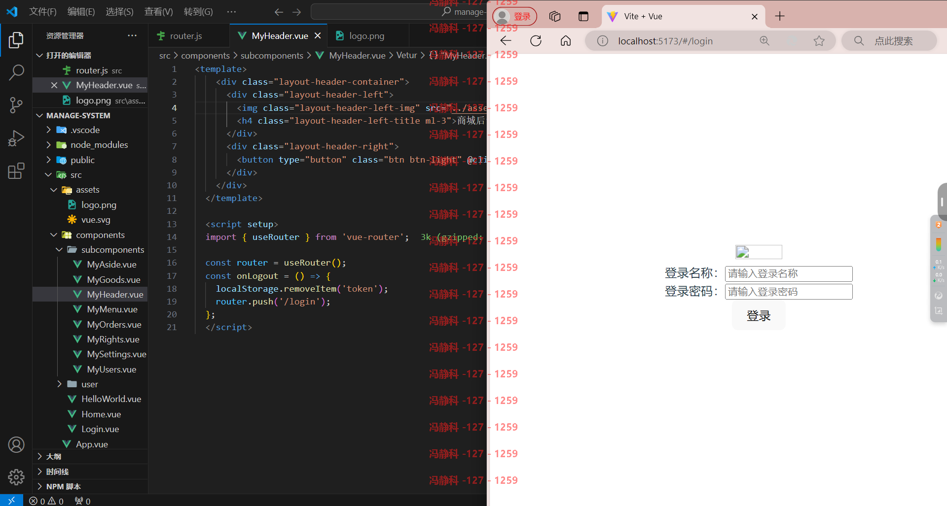The height and width of the screenshot is (506, 947).
Task: Go forward in VS Code navigation
Action: coord(296,12)
